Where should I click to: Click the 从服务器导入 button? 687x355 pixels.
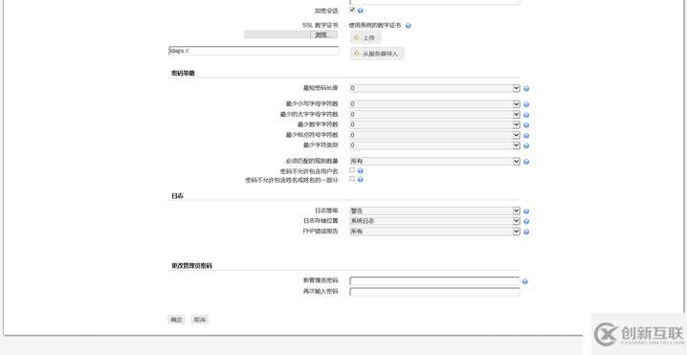pyautogui.click(x=377, y=54)
